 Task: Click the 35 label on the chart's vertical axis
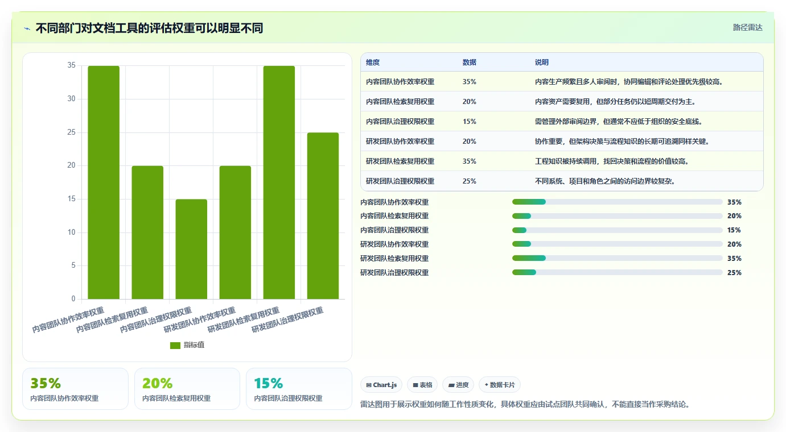[x=71, y=65]
